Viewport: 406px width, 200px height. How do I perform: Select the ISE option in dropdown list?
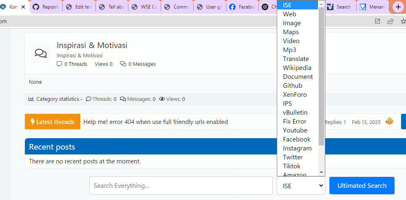(x=298, y=5)
